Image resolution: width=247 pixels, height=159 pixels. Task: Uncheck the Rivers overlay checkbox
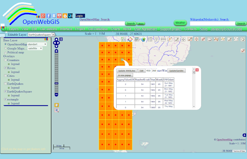5,68
